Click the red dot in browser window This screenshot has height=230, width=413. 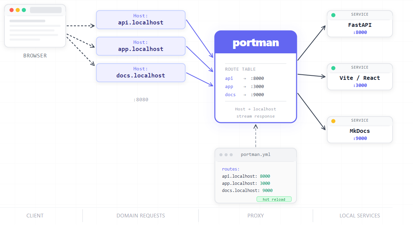(x=12, y=10)
